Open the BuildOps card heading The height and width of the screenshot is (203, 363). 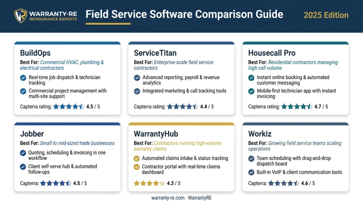coord(35,53)
